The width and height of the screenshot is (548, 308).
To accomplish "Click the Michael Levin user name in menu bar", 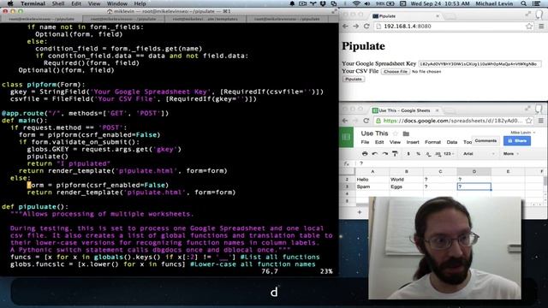I will tap(494, 3).
